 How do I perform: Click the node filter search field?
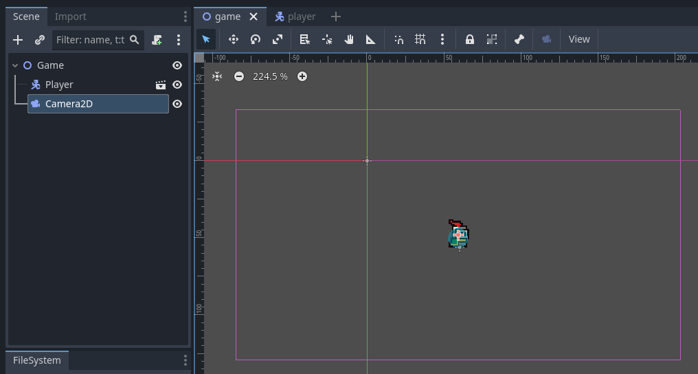click(x=91, y=40)
